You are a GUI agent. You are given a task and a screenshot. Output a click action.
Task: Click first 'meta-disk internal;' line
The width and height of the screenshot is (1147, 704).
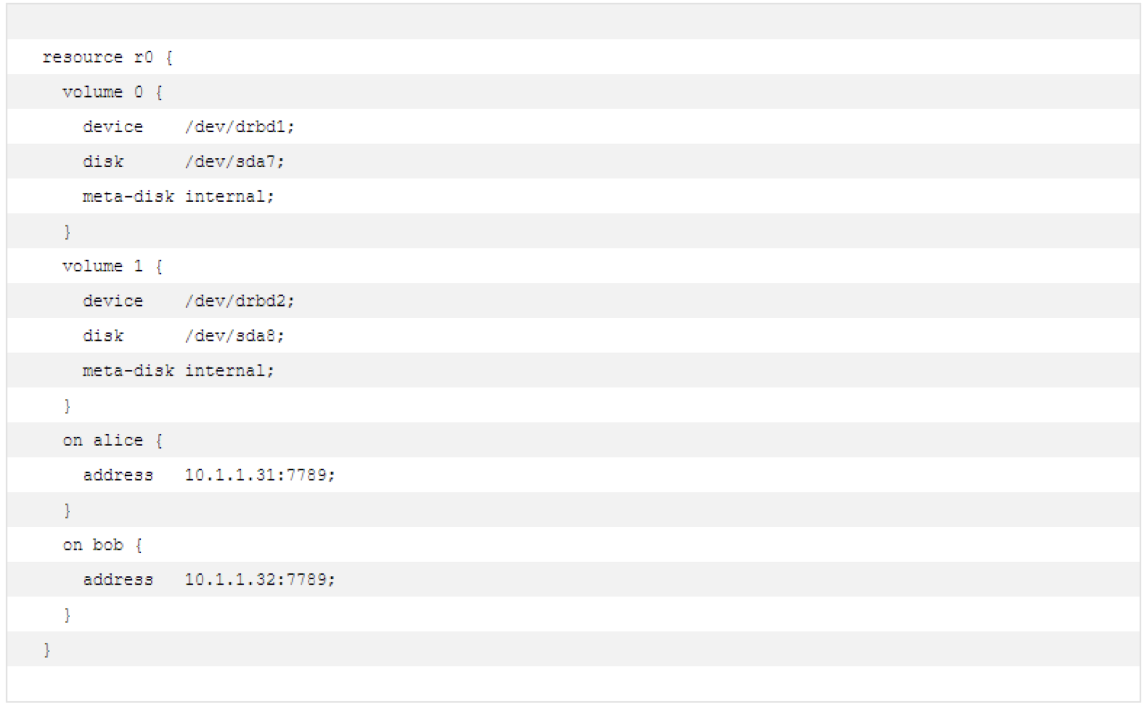tap(178, 196)
